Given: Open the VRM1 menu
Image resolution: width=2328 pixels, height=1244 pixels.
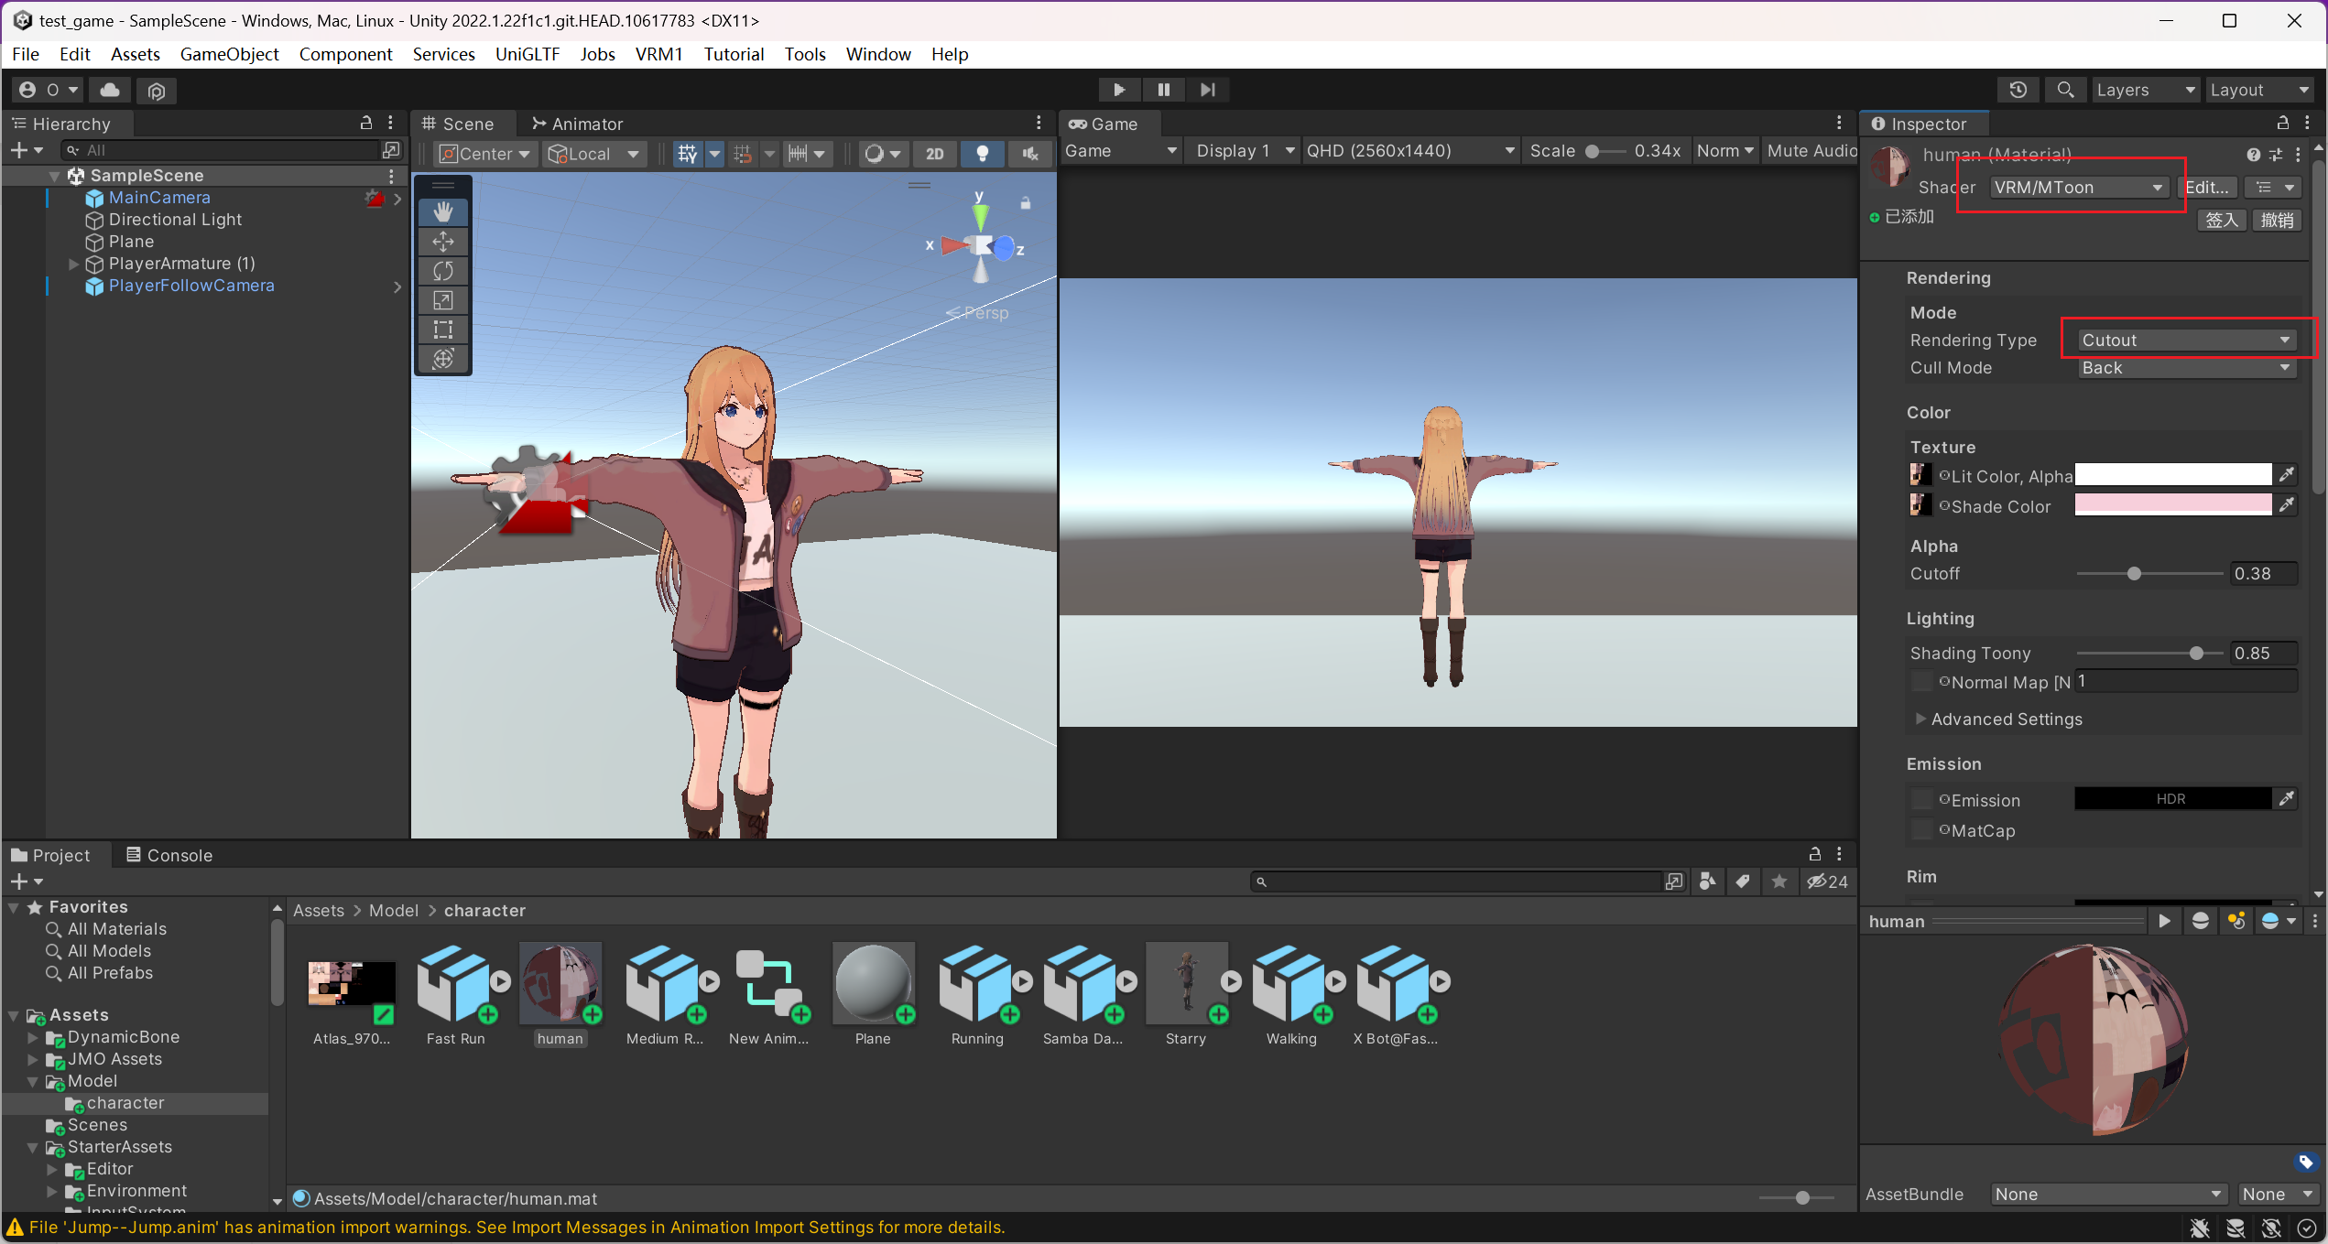Looking at the screenshot, I should 658,54.
